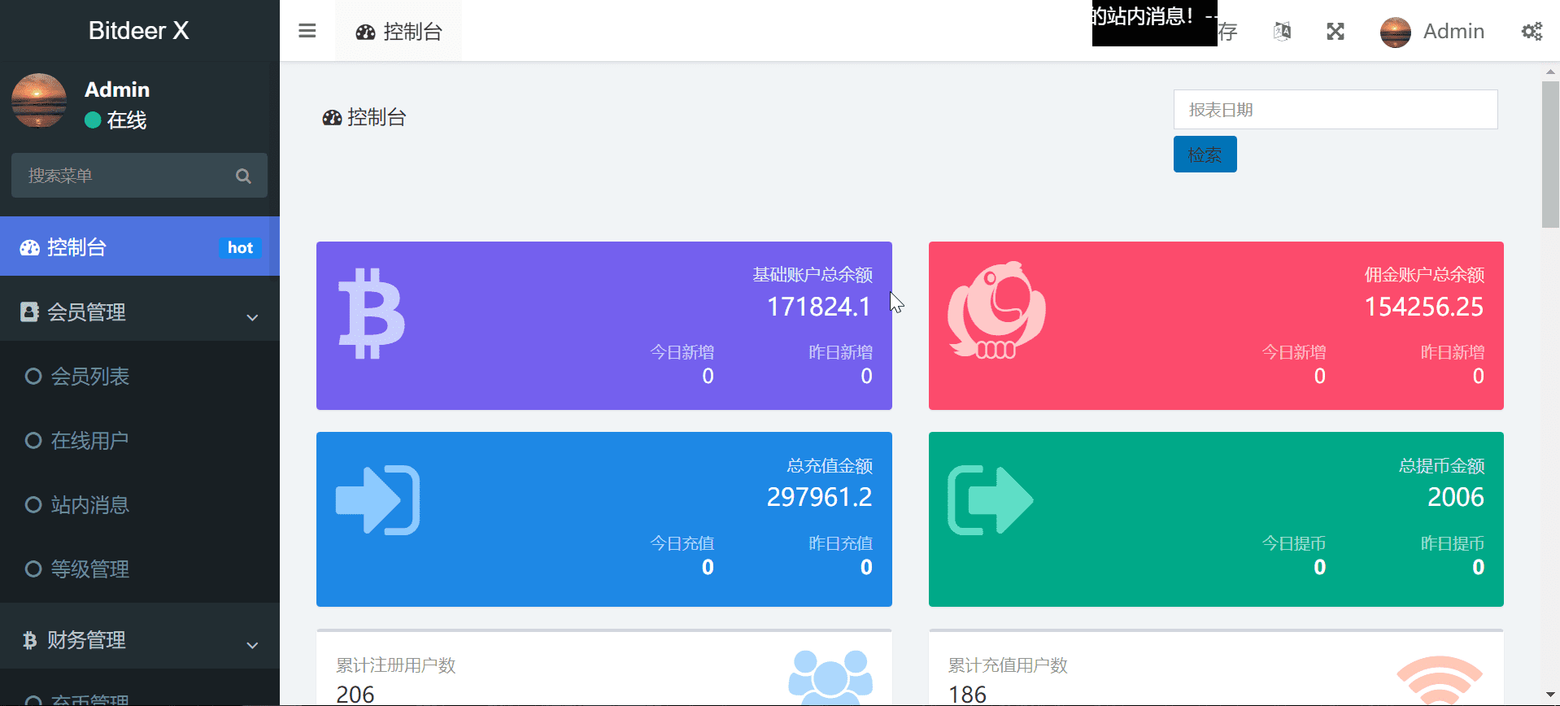The height and width of the screenshot is (706, 1560).
Task: Click the 检索 search button
Action: coord(1205,155)
